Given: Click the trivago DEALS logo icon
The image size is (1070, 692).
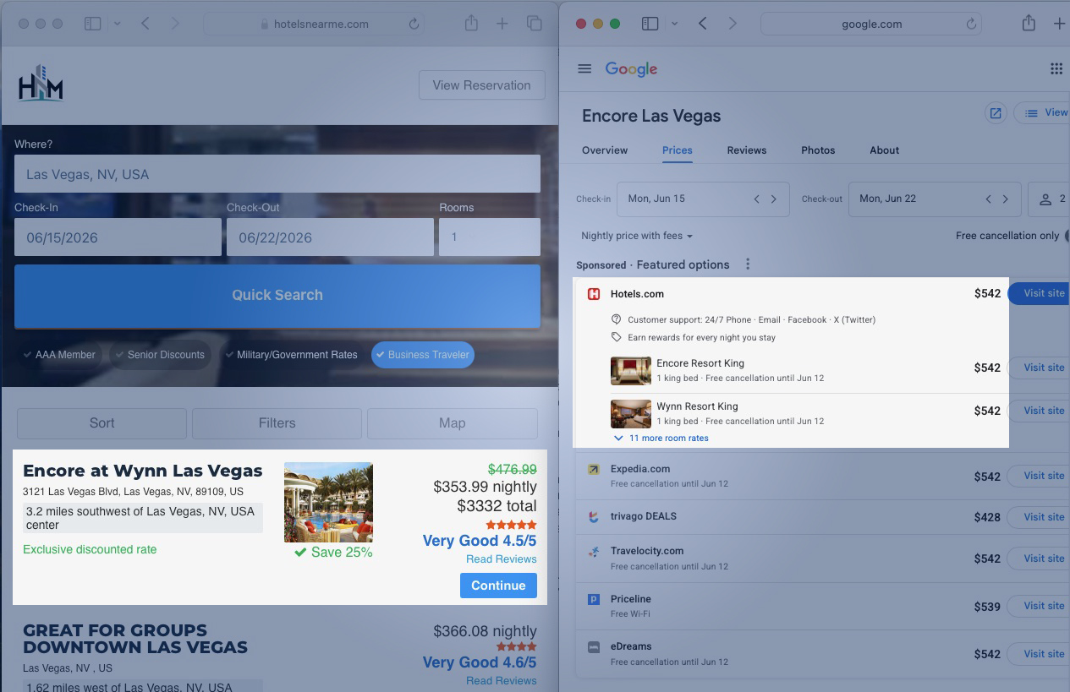Looking at the screenshot, I should click(594, 516).
